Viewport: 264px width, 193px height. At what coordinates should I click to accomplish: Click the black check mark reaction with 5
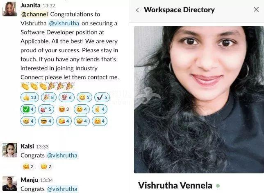point(102,97)
